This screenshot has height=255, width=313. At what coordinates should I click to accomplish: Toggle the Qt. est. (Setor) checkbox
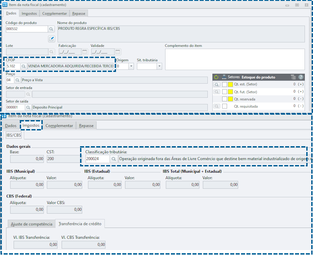pyautogui.click(x=224, y=84)
